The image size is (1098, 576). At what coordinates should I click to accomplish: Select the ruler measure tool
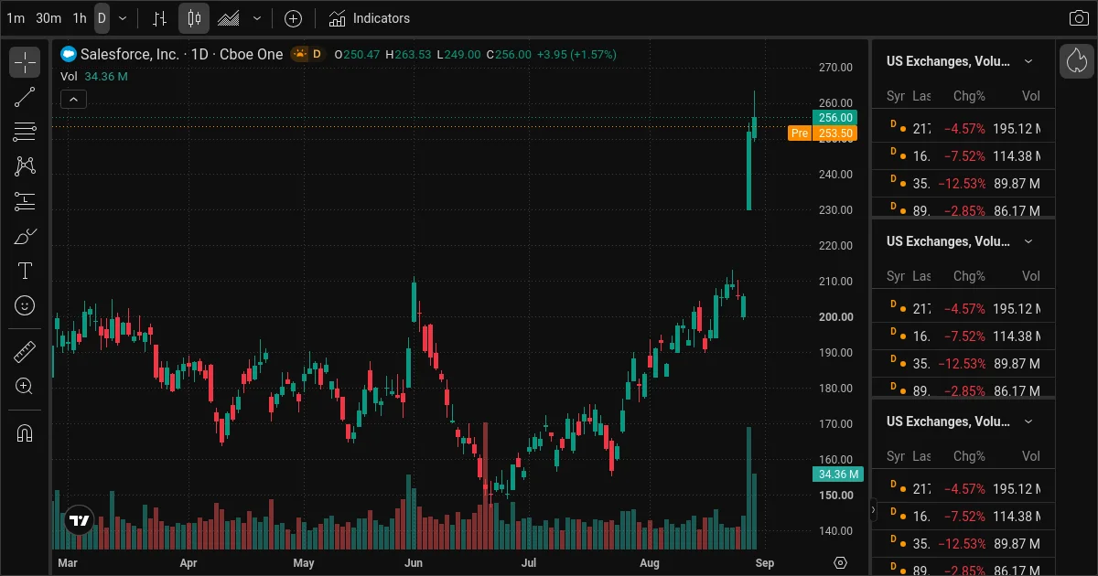click(25, 351)
